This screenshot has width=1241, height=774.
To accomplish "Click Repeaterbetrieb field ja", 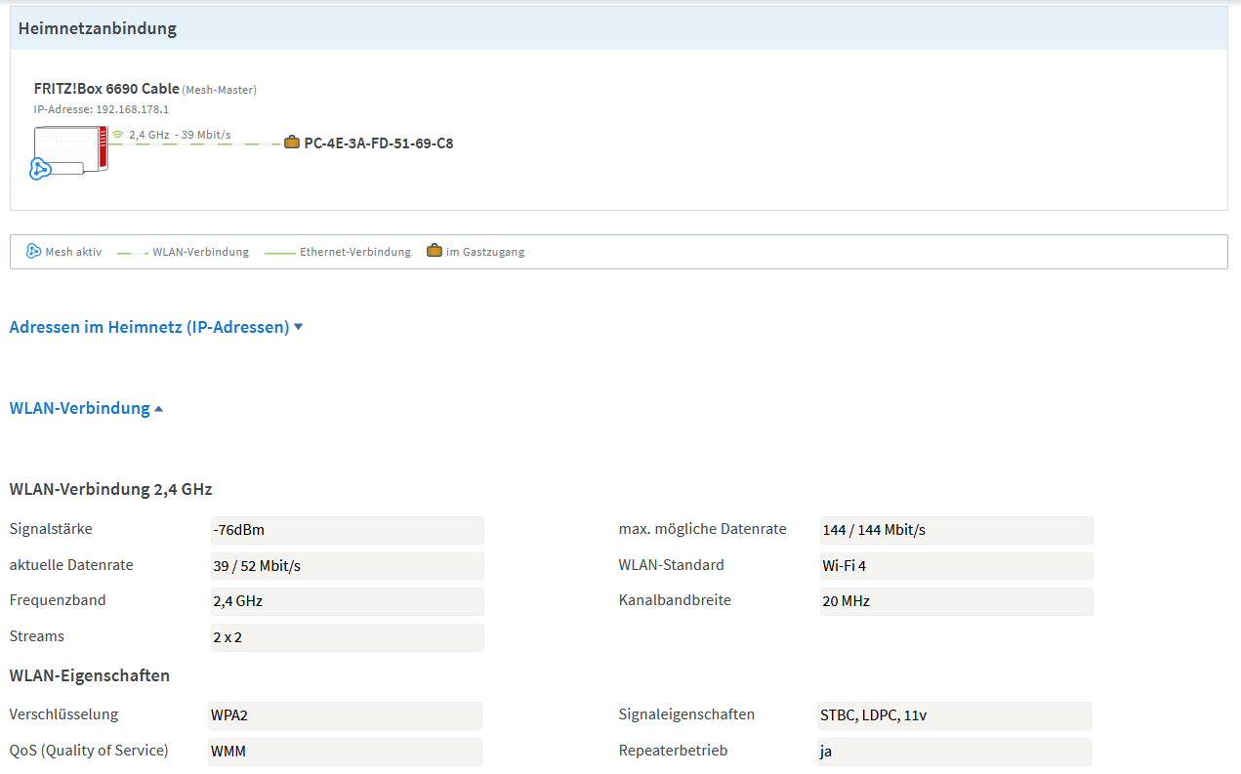I will click(x=954, y=752).
